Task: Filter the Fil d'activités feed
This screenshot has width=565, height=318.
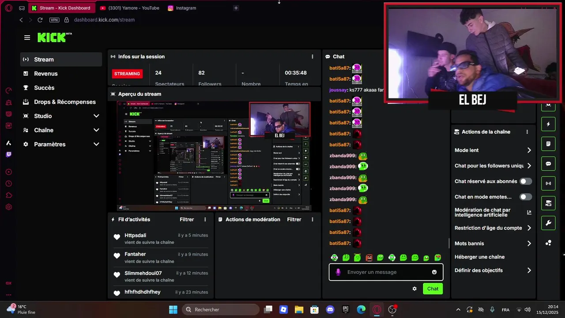Action: coord(187,220)
